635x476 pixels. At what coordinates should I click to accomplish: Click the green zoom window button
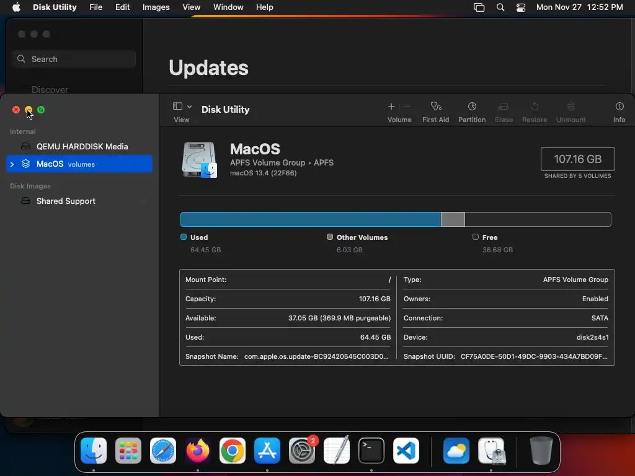click(41, 110)
